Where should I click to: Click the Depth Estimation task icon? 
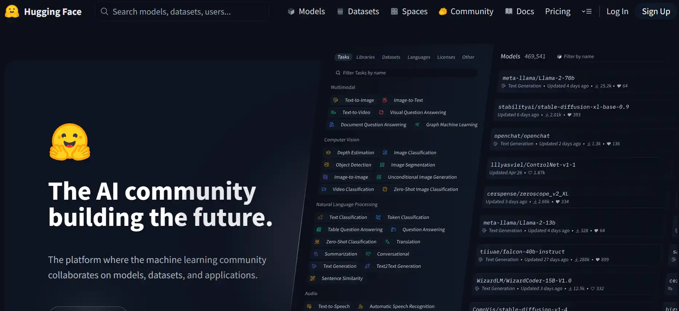pos(328,153)
